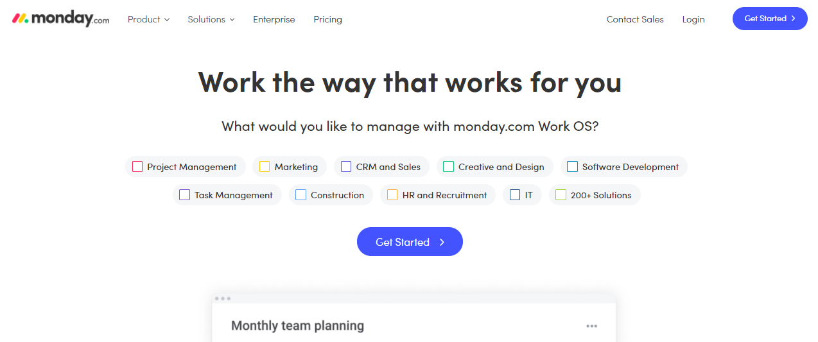Toggle the Task Management checkbox

coord(185,195)
